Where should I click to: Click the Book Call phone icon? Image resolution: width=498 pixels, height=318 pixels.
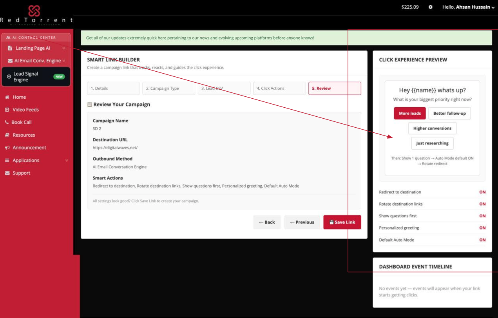(x=7, y=122)
